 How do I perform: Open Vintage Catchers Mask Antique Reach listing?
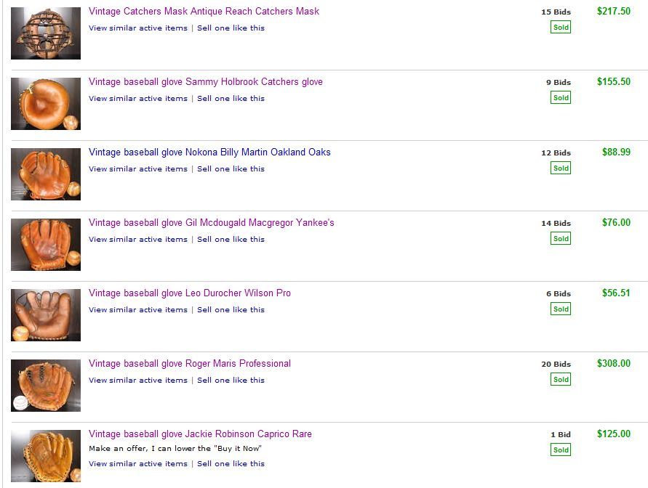pyautogui.click(x=204, y=12)
